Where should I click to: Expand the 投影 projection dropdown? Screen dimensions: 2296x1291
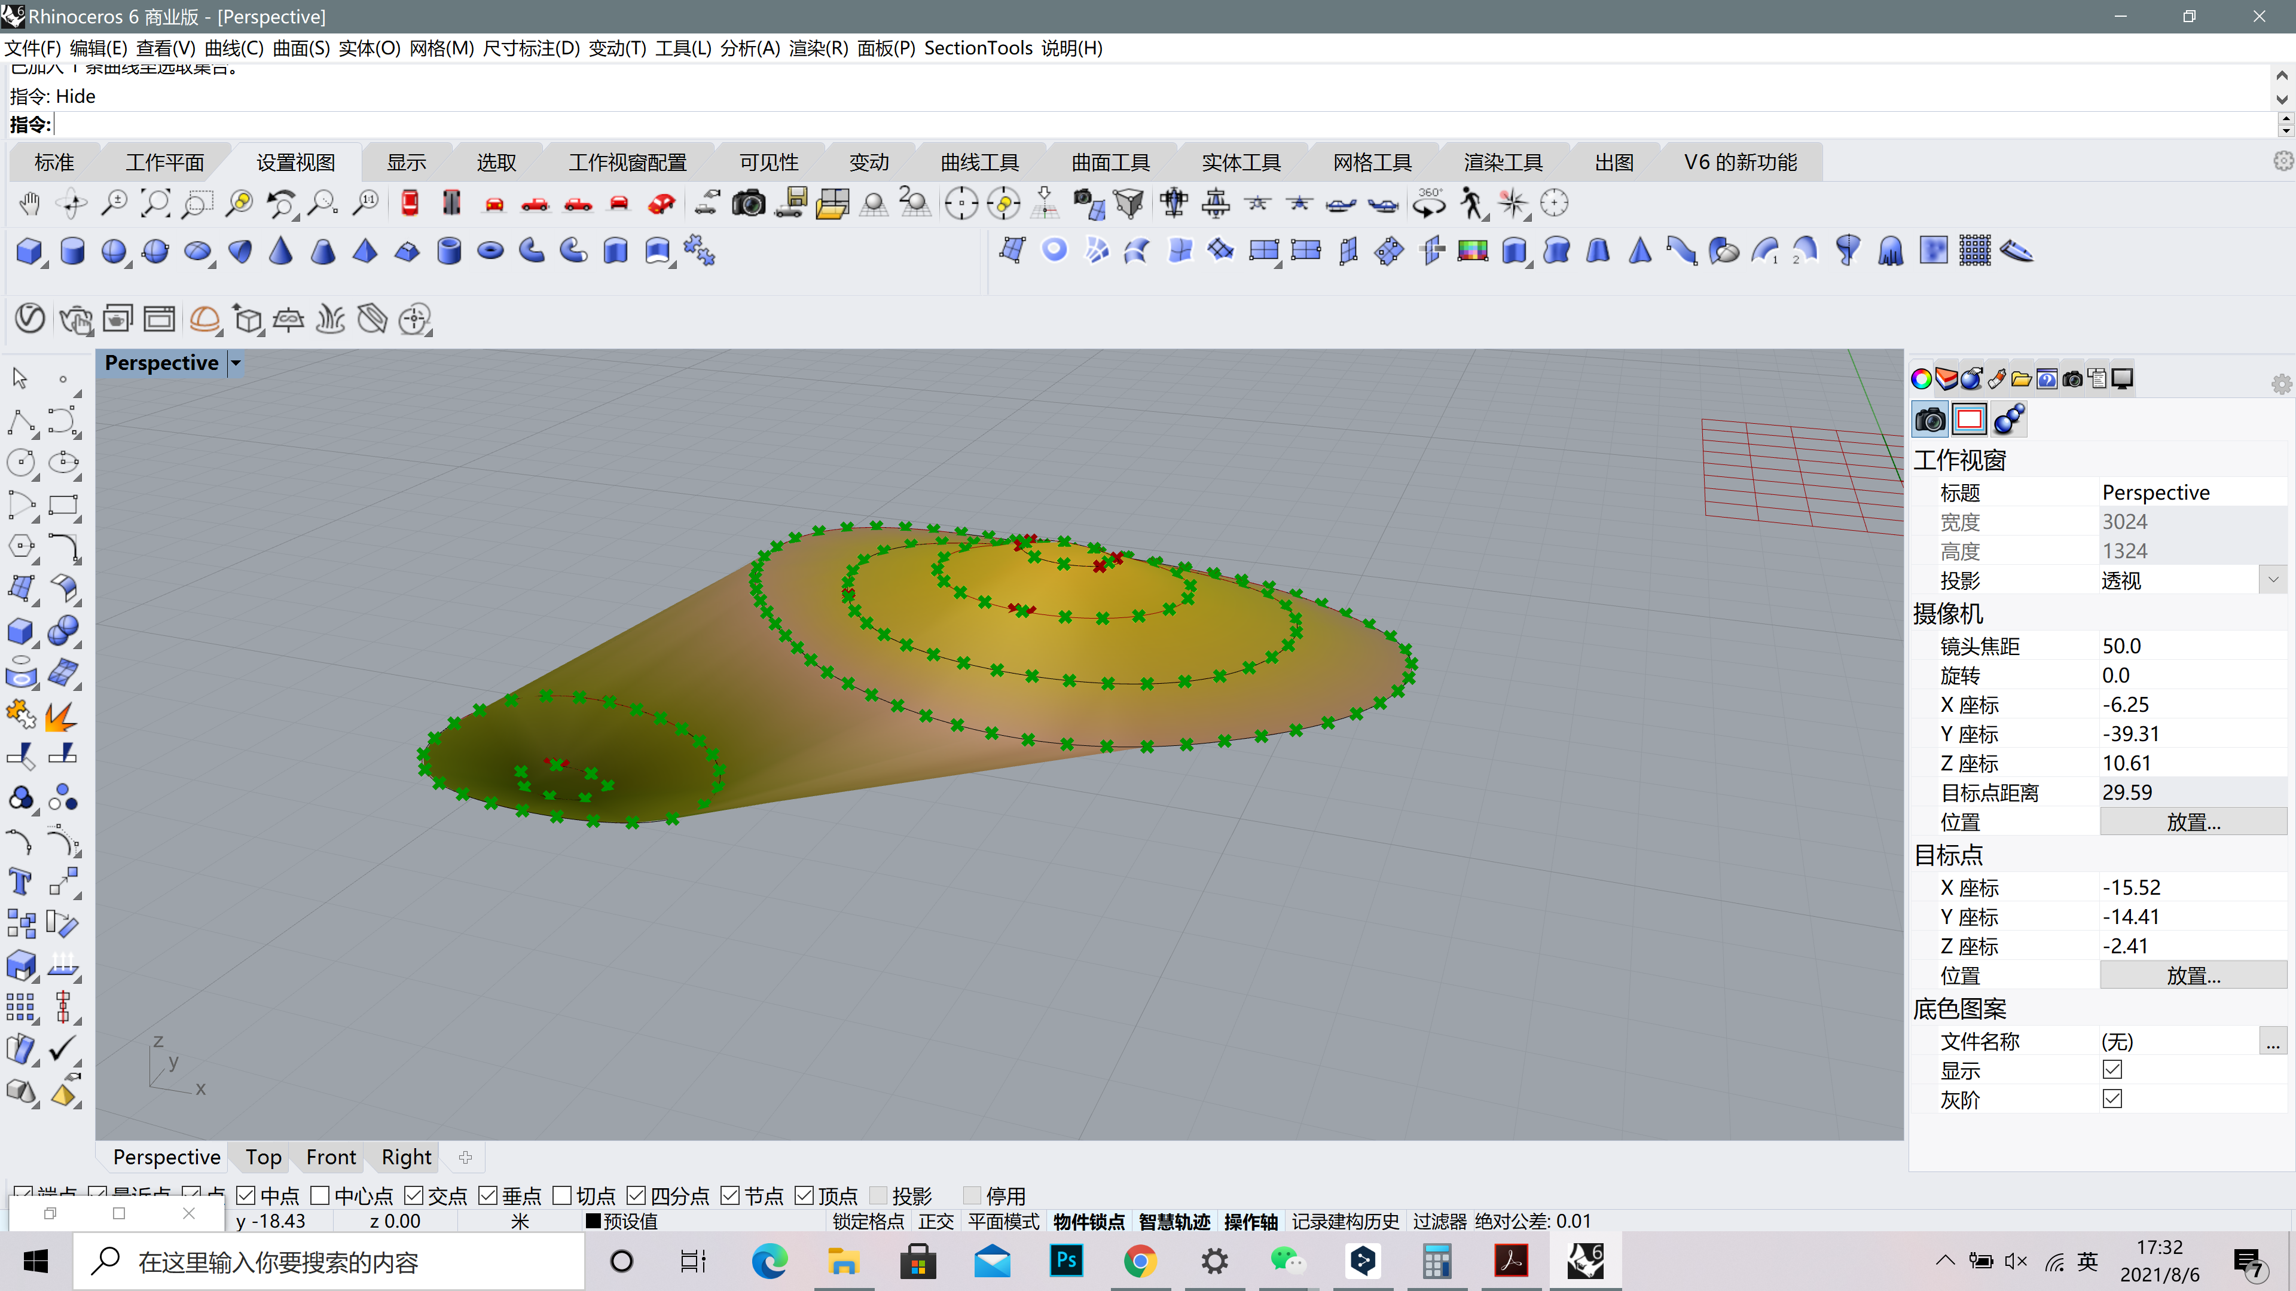click(2273, 580)
